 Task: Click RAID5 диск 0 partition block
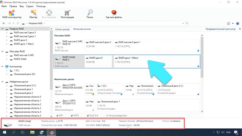(x=98, y=61)
